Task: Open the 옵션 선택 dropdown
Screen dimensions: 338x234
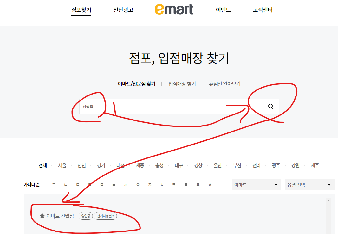Action: click(x=309, y=185)
